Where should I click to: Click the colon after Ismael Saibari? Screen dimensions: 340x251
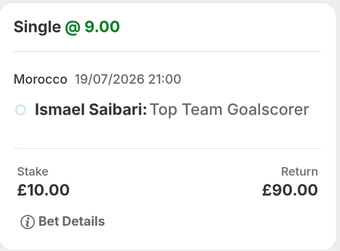pyautogui.click(x=145, y=111)
